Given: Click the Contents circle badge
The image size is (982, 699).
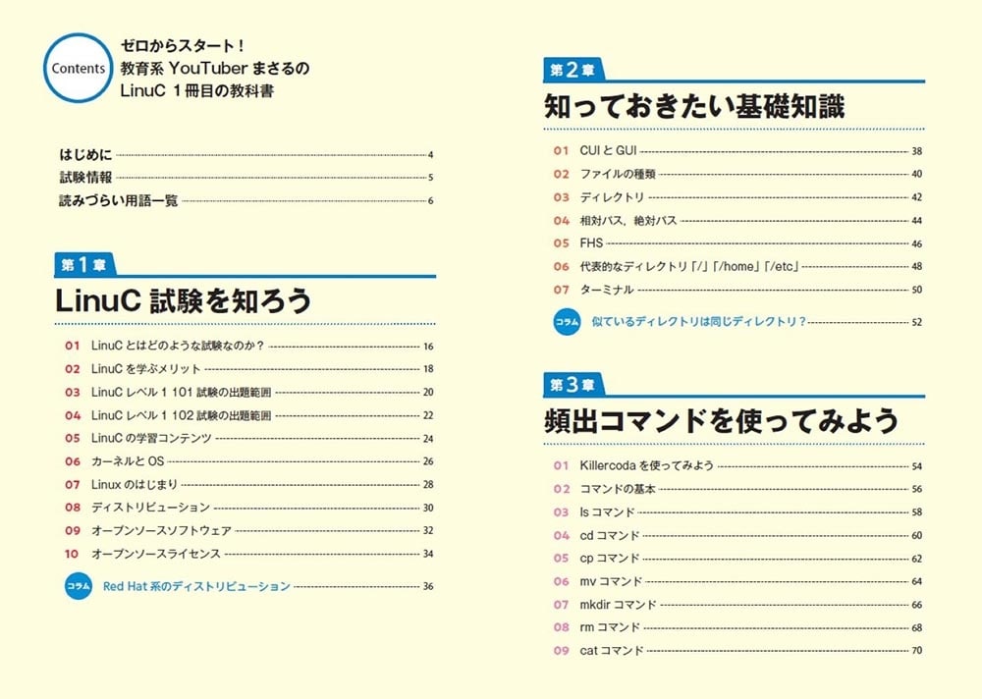Looking at the screenshot, I should (77, 69).
